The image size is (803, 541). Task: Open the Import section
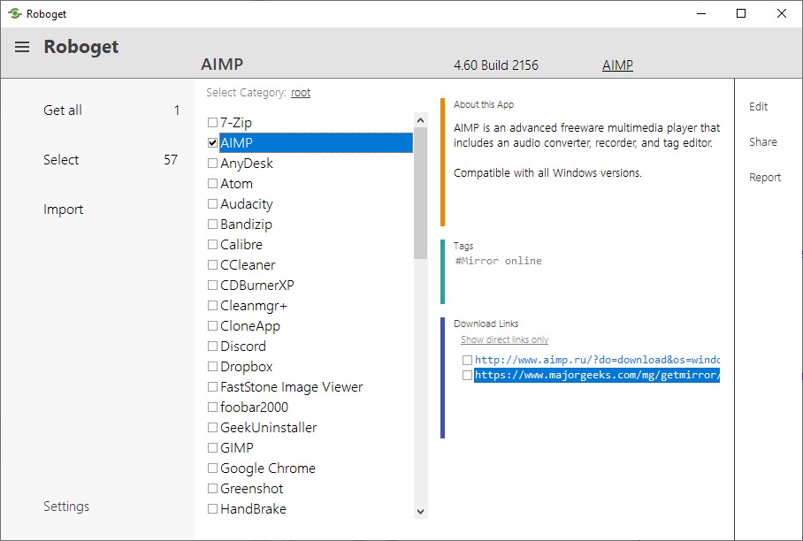[x=64, y=210]
